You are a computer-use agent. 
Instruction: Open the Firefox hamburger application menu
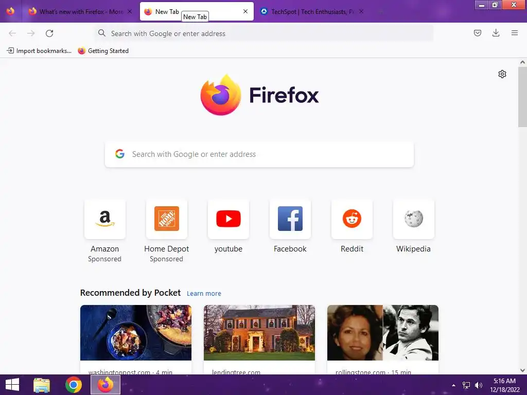pos(515,33)
